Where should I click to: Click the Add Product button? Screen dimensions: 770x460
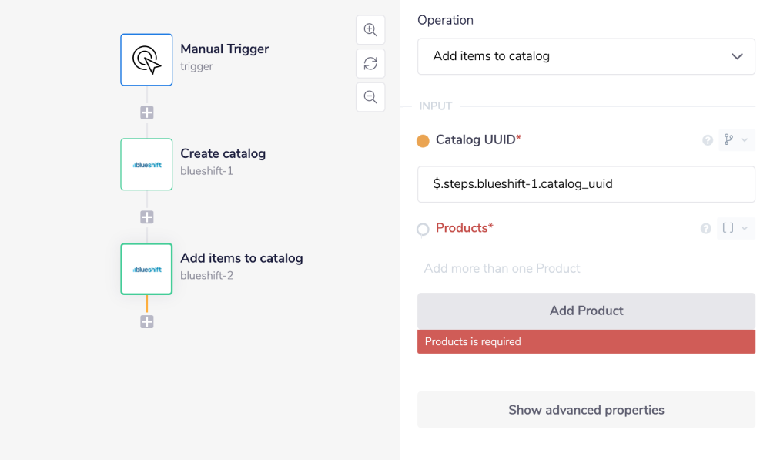click(x=586, y=311)
